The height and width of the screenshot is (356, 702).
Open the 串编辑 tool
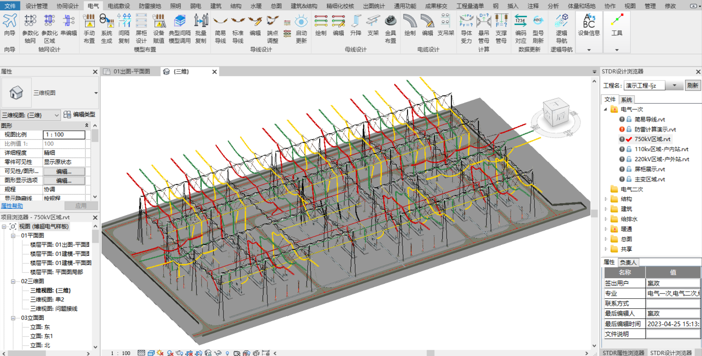[68, 25]
